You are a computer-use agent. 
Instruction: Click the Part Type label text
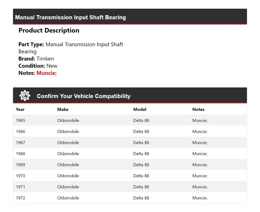(31, 44)
